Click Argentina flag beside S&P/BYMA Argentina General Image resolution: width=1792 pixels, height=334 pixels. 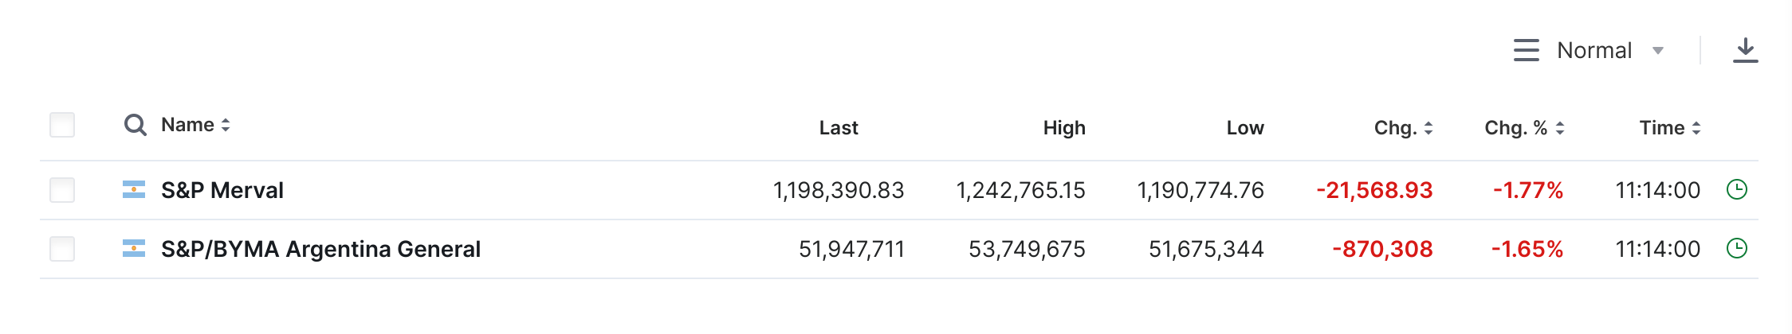[134, 248]
